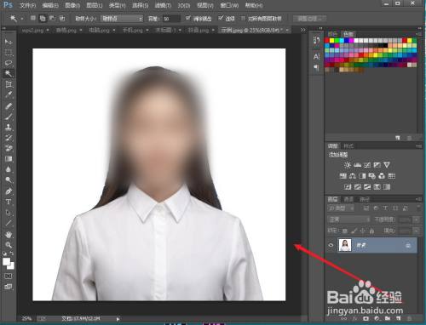Open Layers panel flyout menu

click(x=418, y=199)
